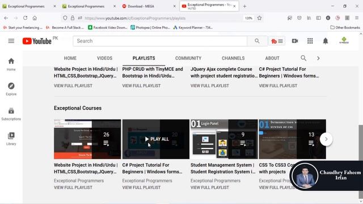Open the COMMUNITY channel tab
The height and width of the screenshot is (204, 363).
coord(188,58)
